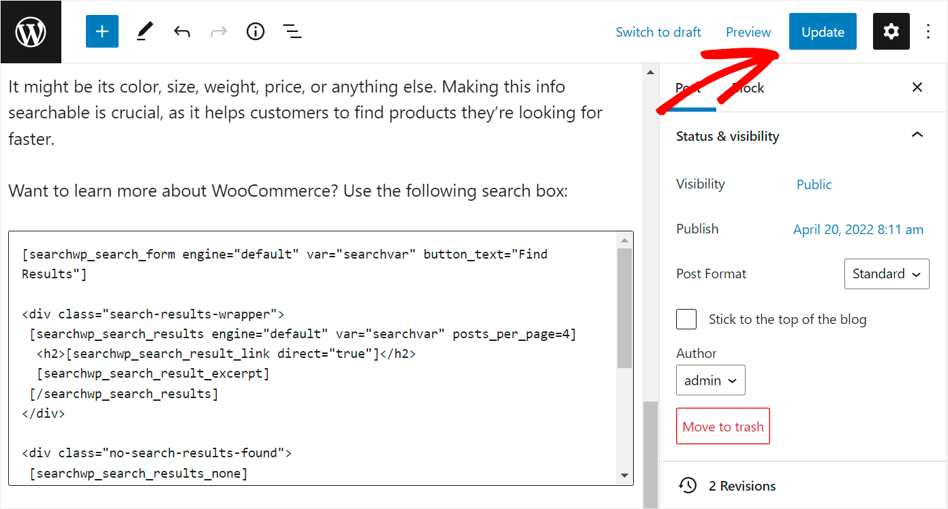Open document details info icon
Image resolution: width=948 pixels, height=509 pixels.
(x=255, y=31)
